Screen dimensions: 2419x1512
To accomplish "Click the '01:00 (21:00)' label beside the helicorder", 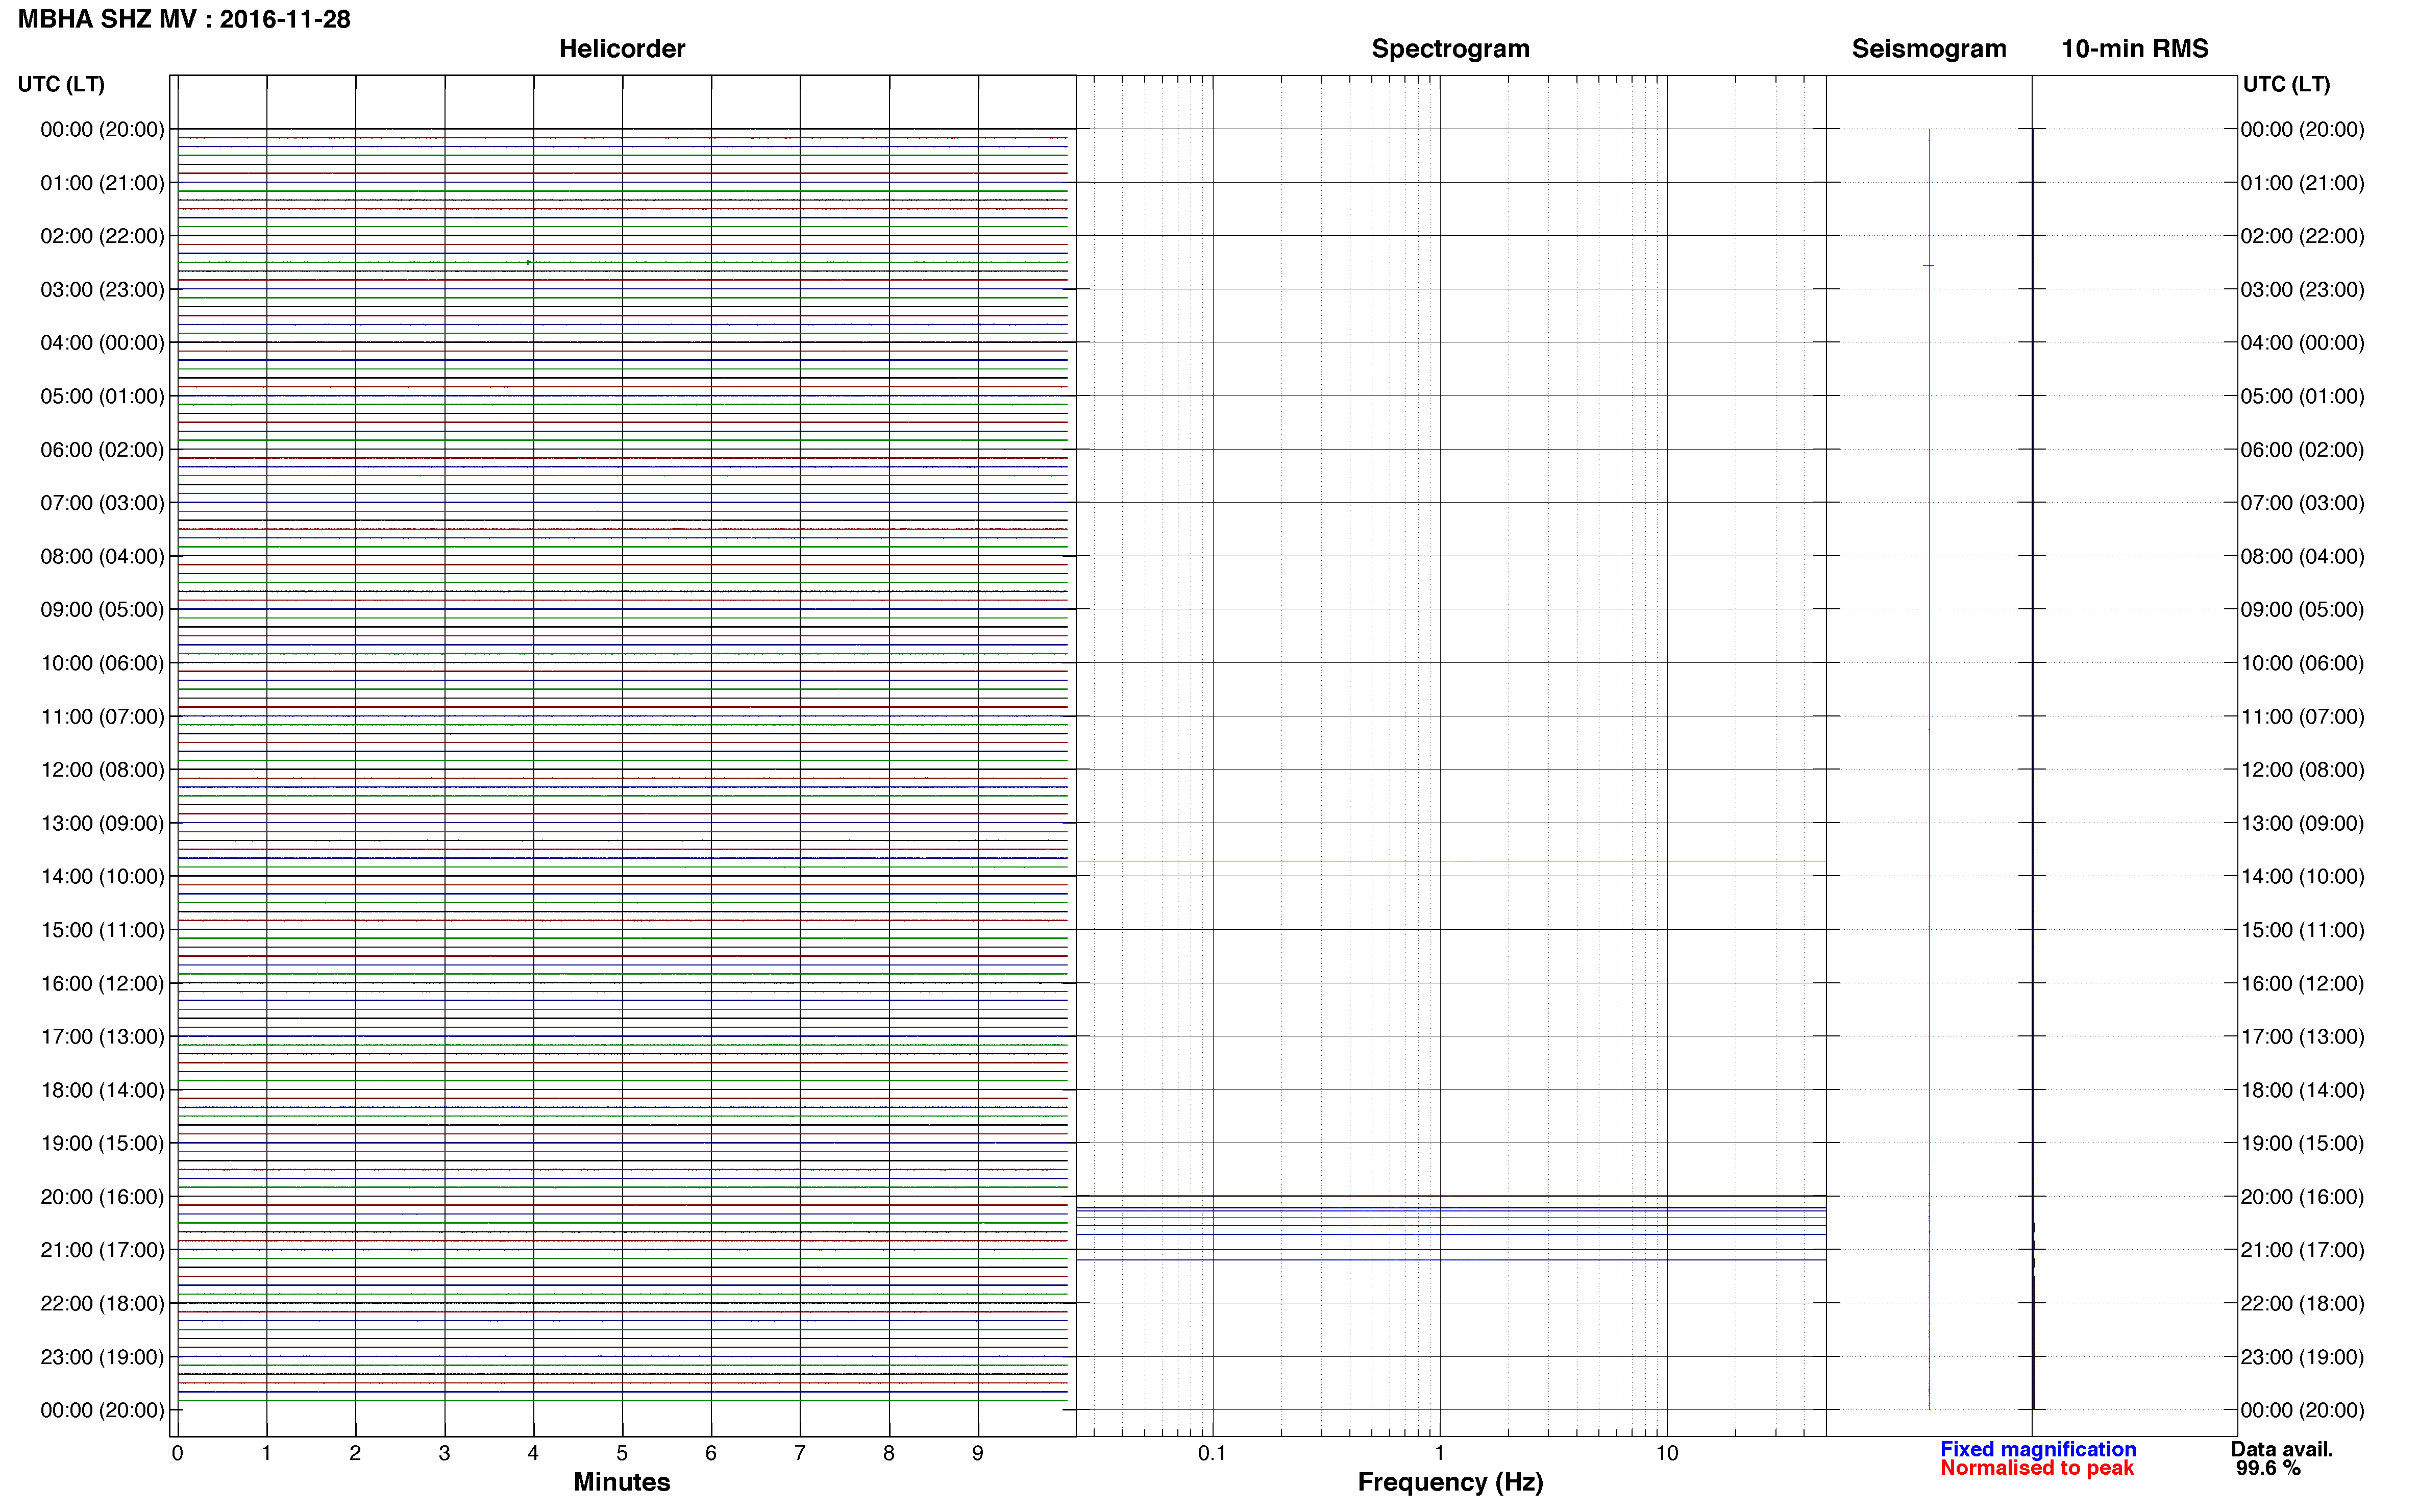I will [x=102, y=183].
